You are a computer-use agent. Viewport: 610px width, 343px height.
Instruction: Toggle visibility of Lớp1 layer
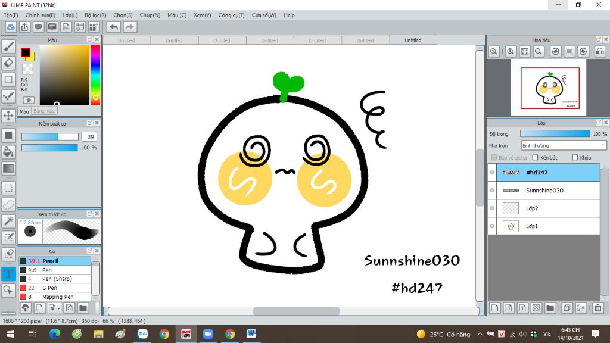tap(492, 226)
